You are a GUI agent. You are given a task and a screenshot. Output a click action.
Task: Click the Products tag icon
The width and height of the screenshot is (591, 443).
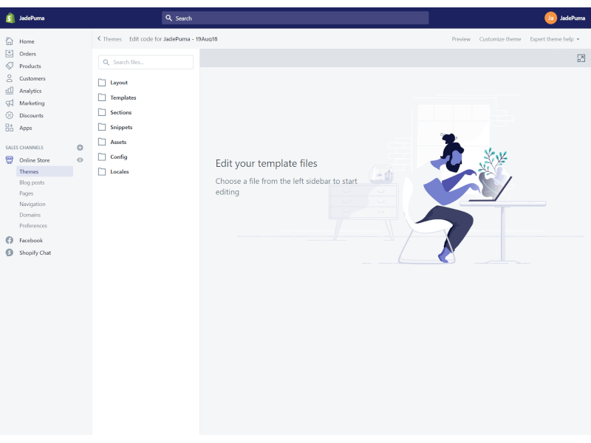click(x=10, y=66)
